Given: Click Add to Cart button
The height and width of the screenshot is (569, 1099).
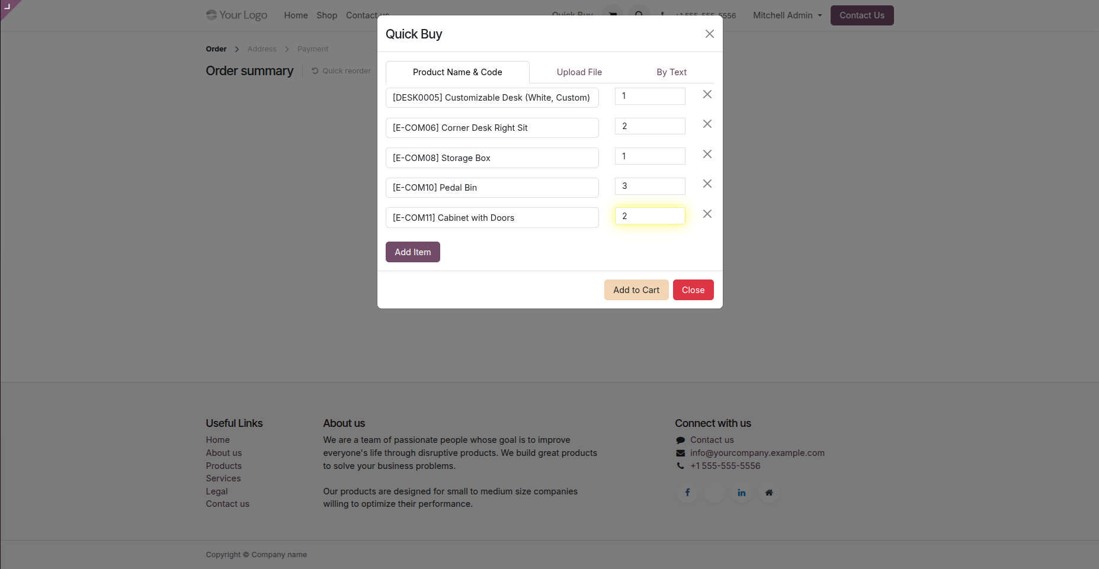Looking at the screenshot, I should 636,290.
